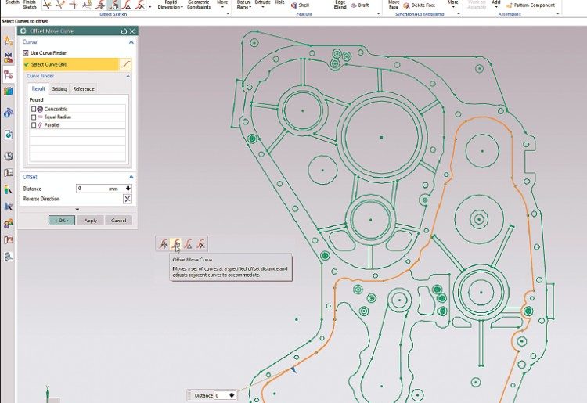Check the Concentric result checkbox
This screenshot has height=403, width=587.
[34, 109]
